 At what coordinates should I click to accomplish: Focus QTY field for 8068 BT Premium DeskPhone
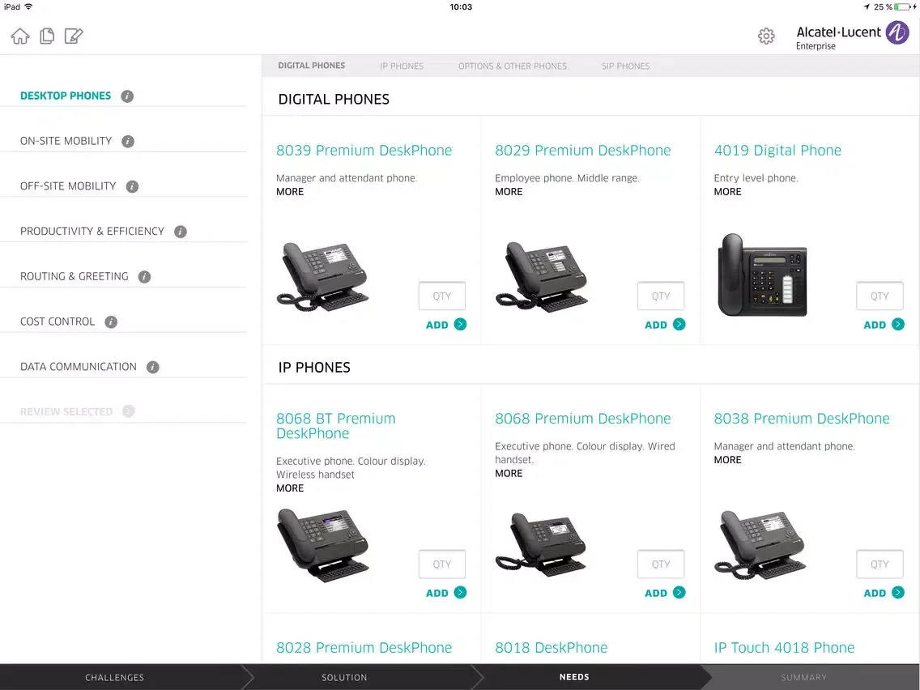(x=442, y=564)
